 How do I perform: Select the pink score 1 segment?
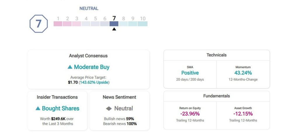pyautogui.click(x=58, y=24)
